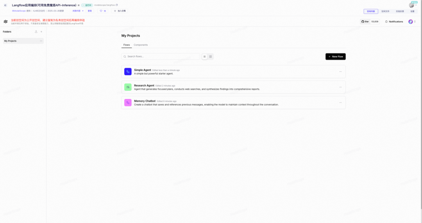The image size is (422, 223).
Task: Click the Memory Chatbot description text
Action: [x=206, y=105]
